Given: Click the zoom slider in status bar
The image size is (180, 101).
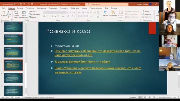Looking at the screenshot, I should [165, 97].
